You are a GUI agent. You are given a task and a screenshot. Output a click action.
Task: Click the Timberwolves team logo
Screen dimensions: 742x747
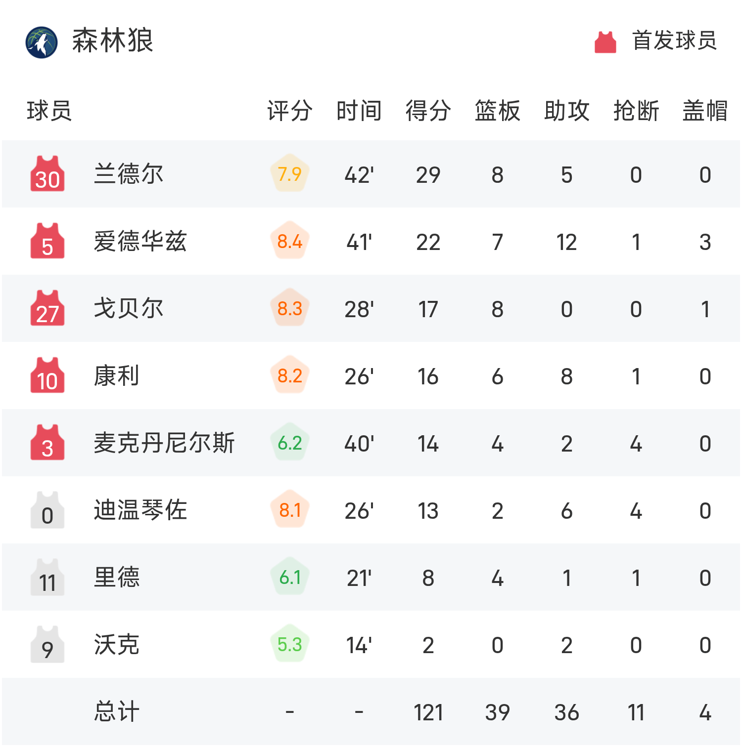point(42,42)
